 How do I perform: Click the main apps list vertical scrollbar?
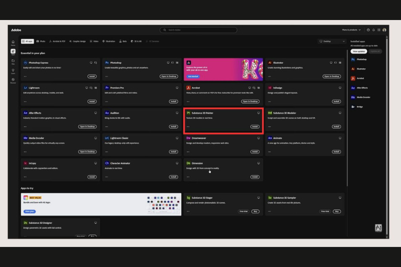pyautogui.click(x=347, y=118)
